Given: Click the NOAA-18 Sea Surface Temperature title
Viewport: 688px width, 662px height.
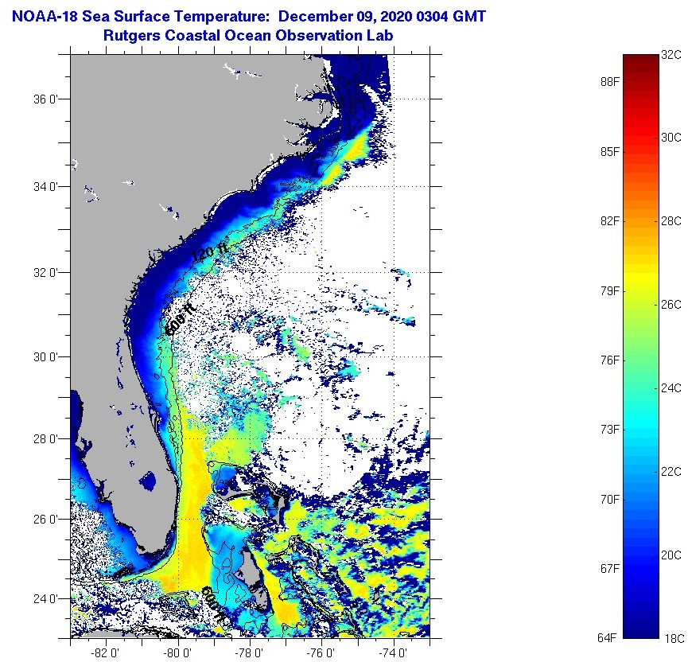Looking at the screenshot, I should (248, 17).
